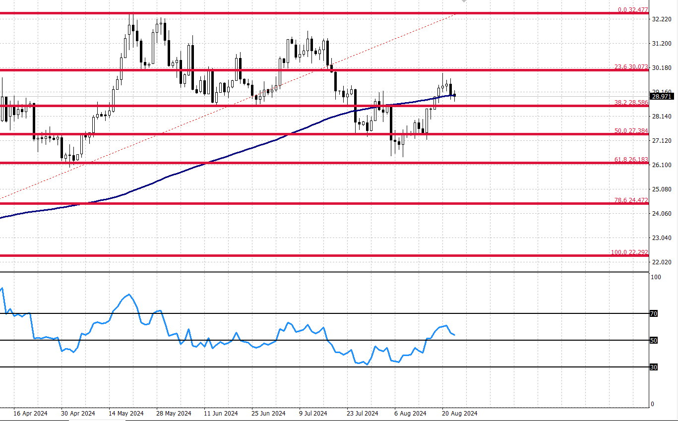The image size is (678, 421).
Task: Click the date label 25 Jun 2024
Action: (x=268, y=414)
